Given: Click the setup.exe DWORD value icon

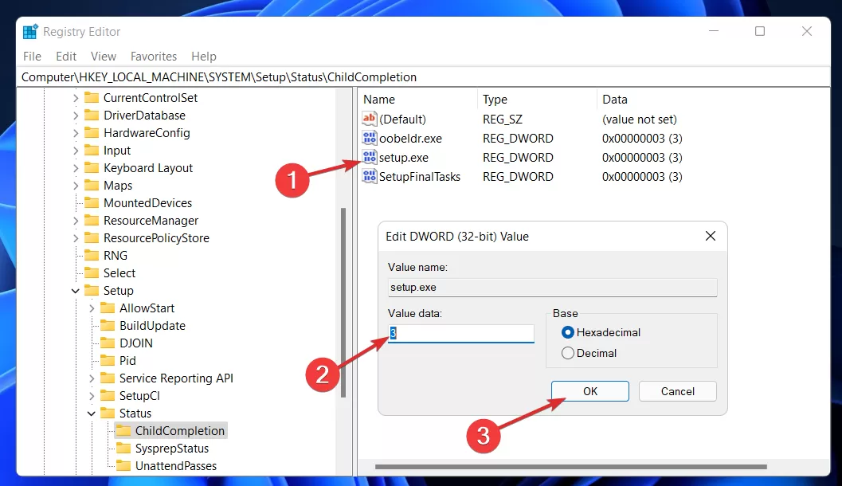Looking at the screenshot, I should 370,157.
